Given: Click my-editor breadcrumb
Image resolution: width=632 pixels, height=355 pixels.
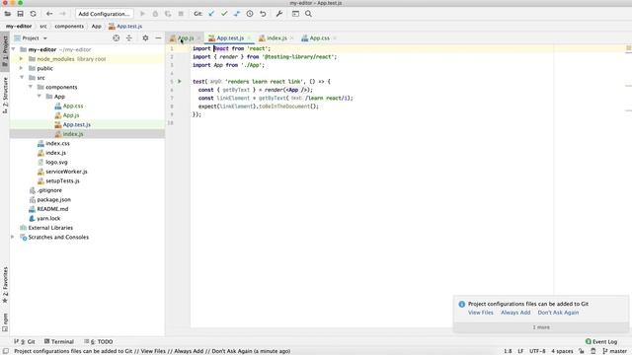Looking at the screenshot, I should click(19, 27).
